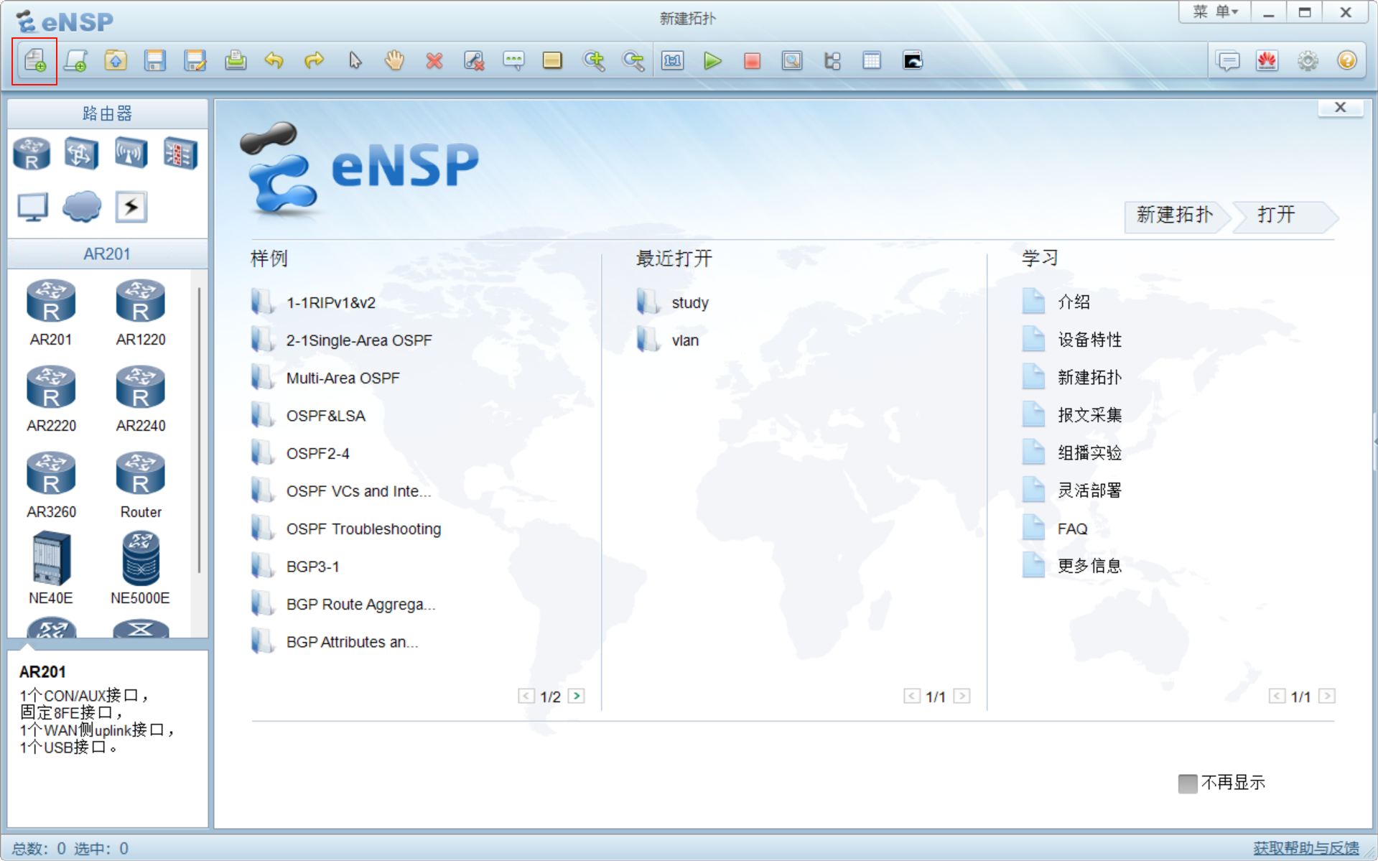Click the data capture icon

coord(792,61)
